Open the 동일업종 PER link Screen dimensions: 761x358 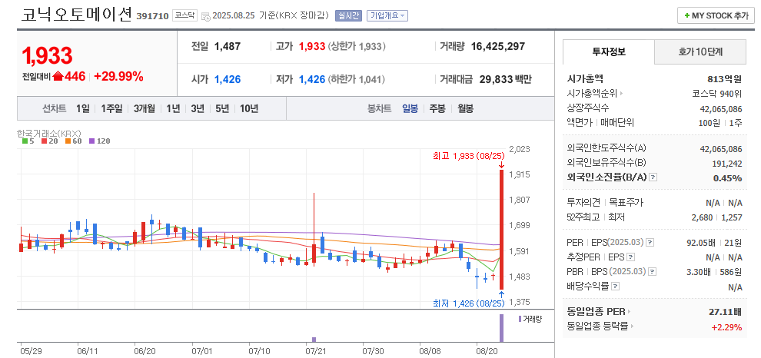(x=599, y=312)
